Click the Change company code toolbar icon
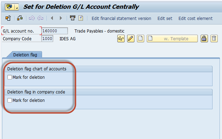222x139 pixels. tap(20, 18)
